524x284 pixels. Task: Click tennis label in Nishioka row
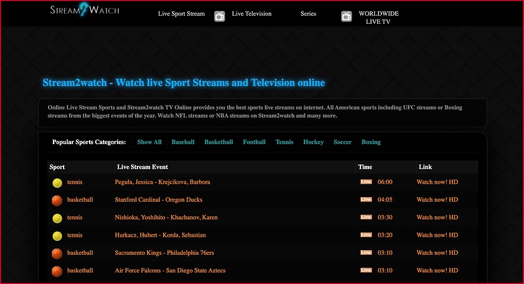point(75,218)
